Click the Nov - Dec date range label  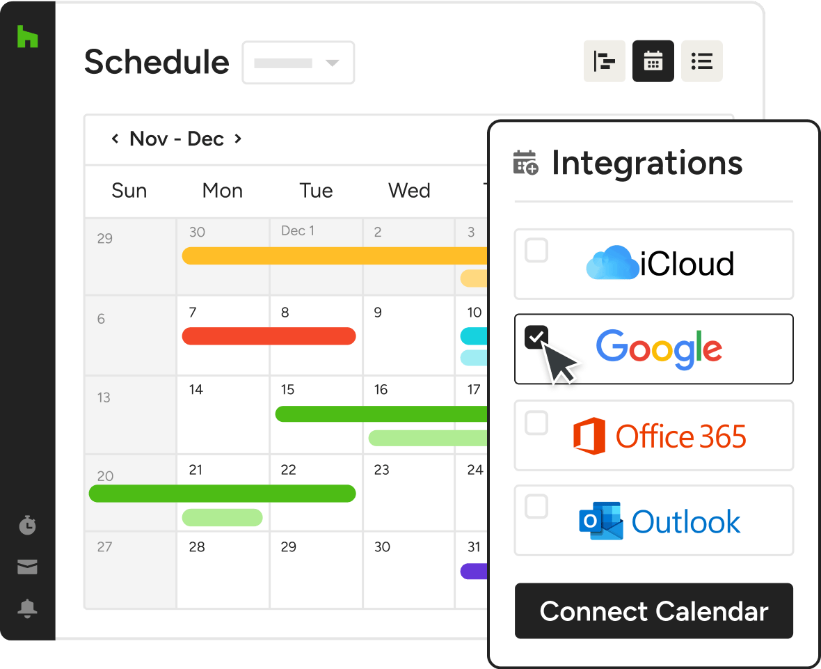[177, 139]
